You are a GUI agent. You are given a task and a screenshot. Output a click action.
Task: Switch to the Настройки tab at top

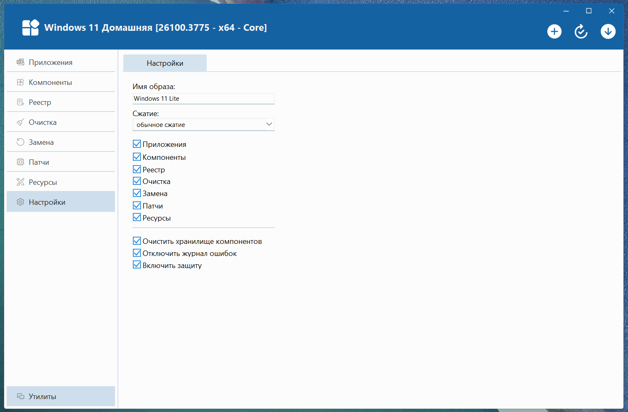click(165, 63)
